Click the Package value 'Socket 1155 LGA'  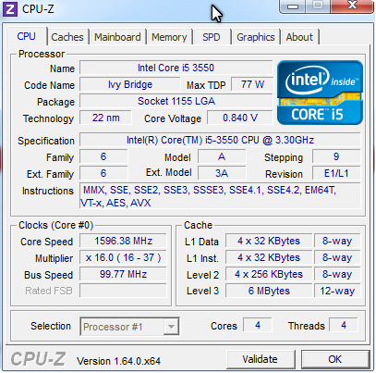coord(176,101)
